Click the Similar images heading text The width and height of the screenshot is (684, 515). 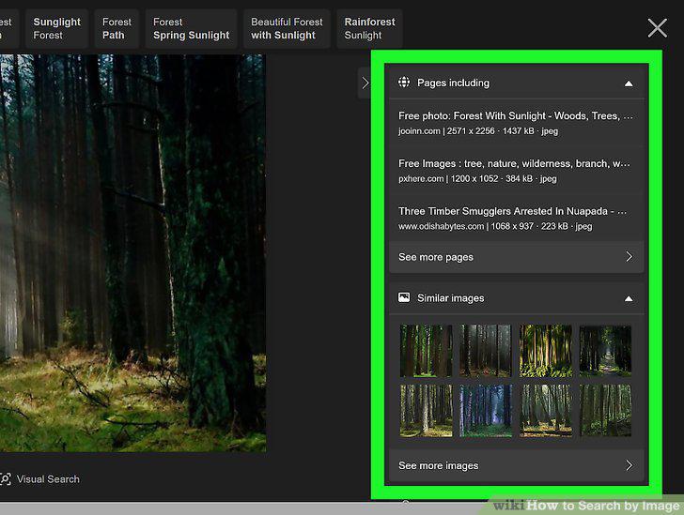click(x=451, y=298)
